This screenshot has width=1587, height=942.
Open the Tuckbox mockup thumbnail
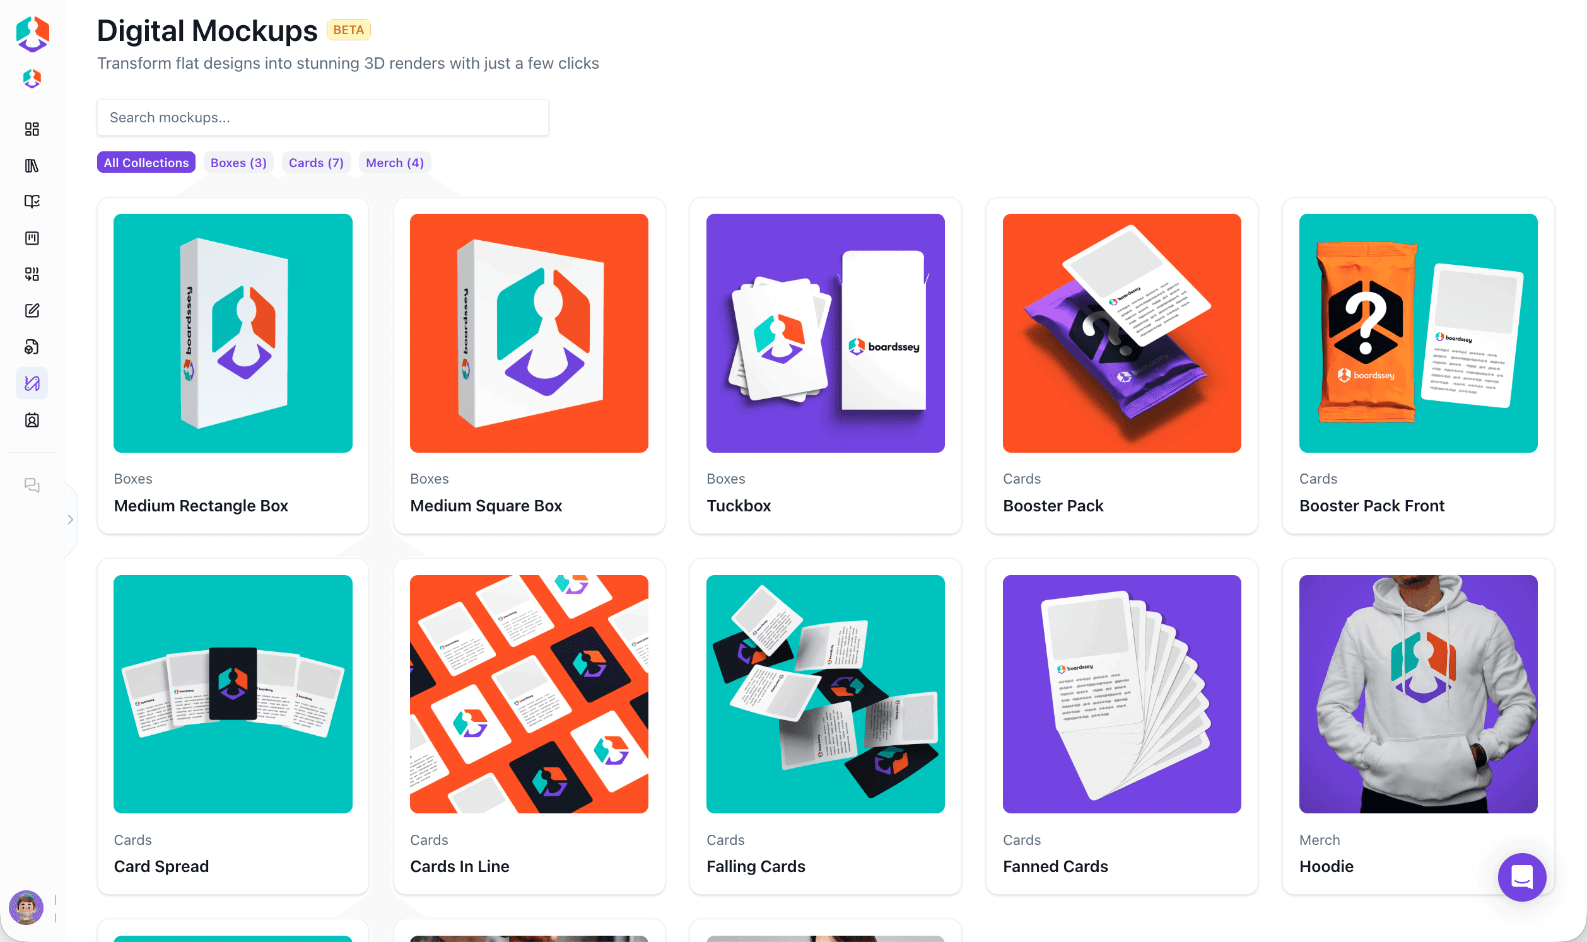825,334
